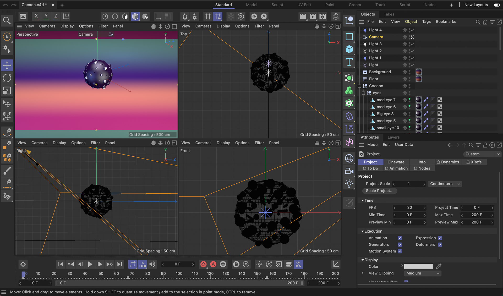The image size is (503, 296).
Task: Uncheck the Animation execution checkbox
Action: click(x=400, y=238)
